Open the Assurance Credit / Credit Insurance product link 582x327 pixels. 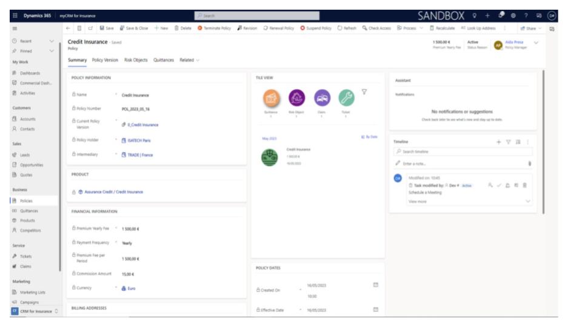[x=113, y=192]
